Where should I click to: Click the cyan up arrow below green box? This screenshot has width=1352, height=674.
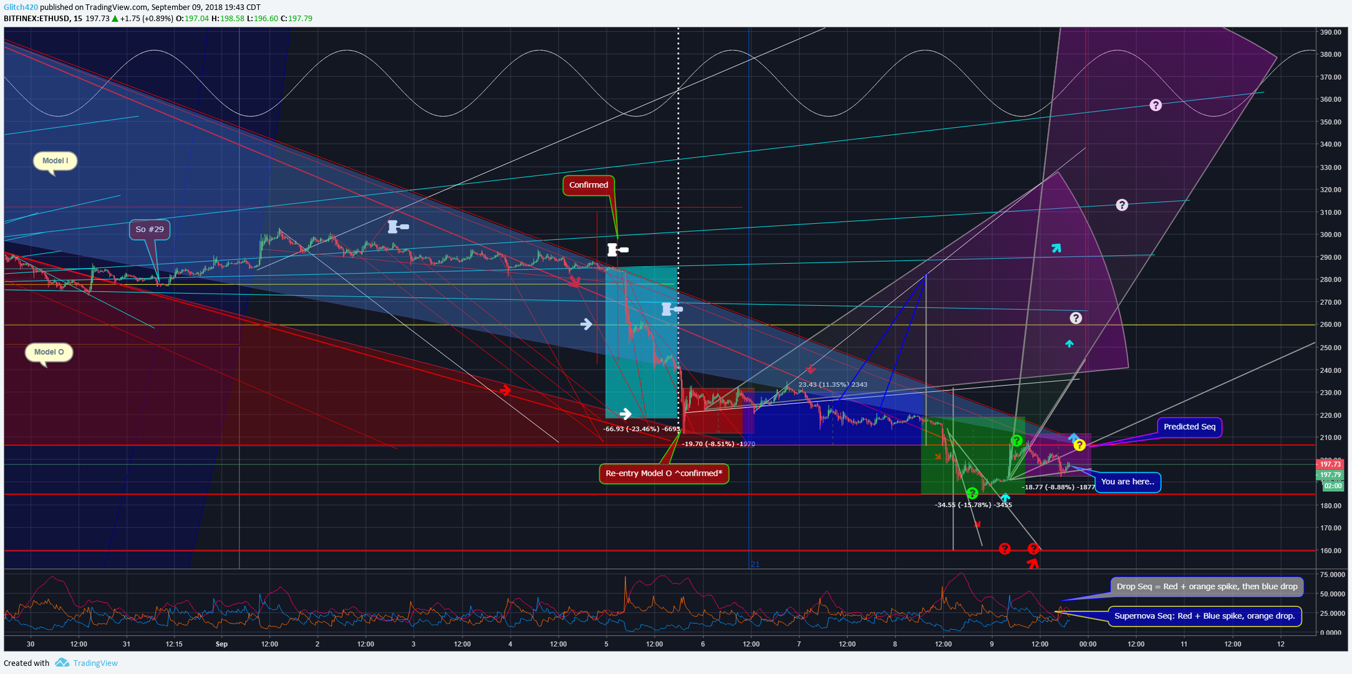(1005, 498)
